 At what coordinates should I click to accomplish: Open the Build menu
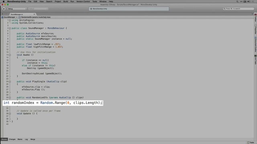tap(65, 2)
